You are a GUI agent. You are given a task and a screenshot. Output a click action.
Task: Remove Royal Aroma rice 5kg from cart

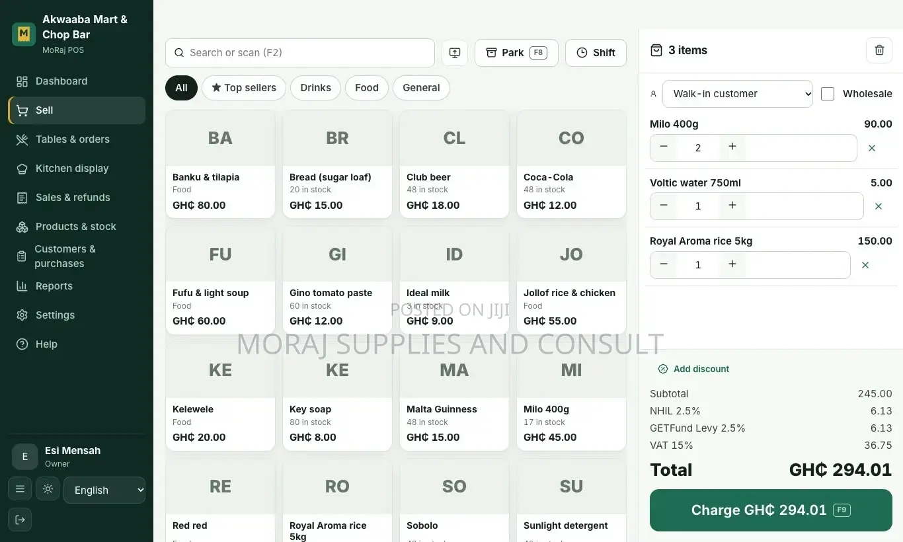point(865,265)
